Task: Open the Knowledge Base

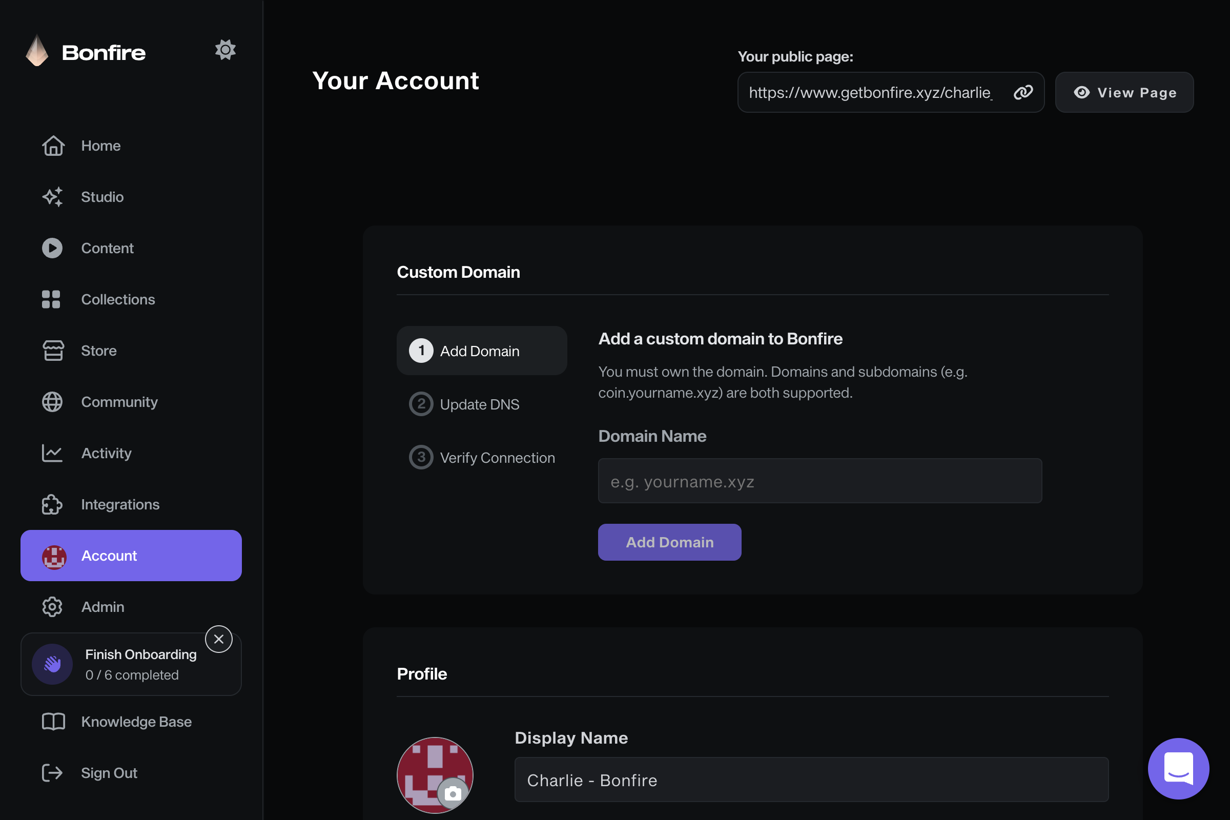Action: coord(131,722)
